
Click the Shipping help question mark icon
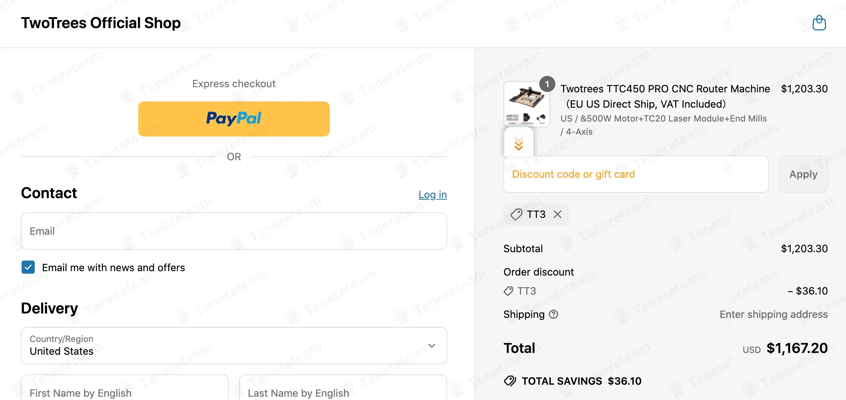pos(554,314)
